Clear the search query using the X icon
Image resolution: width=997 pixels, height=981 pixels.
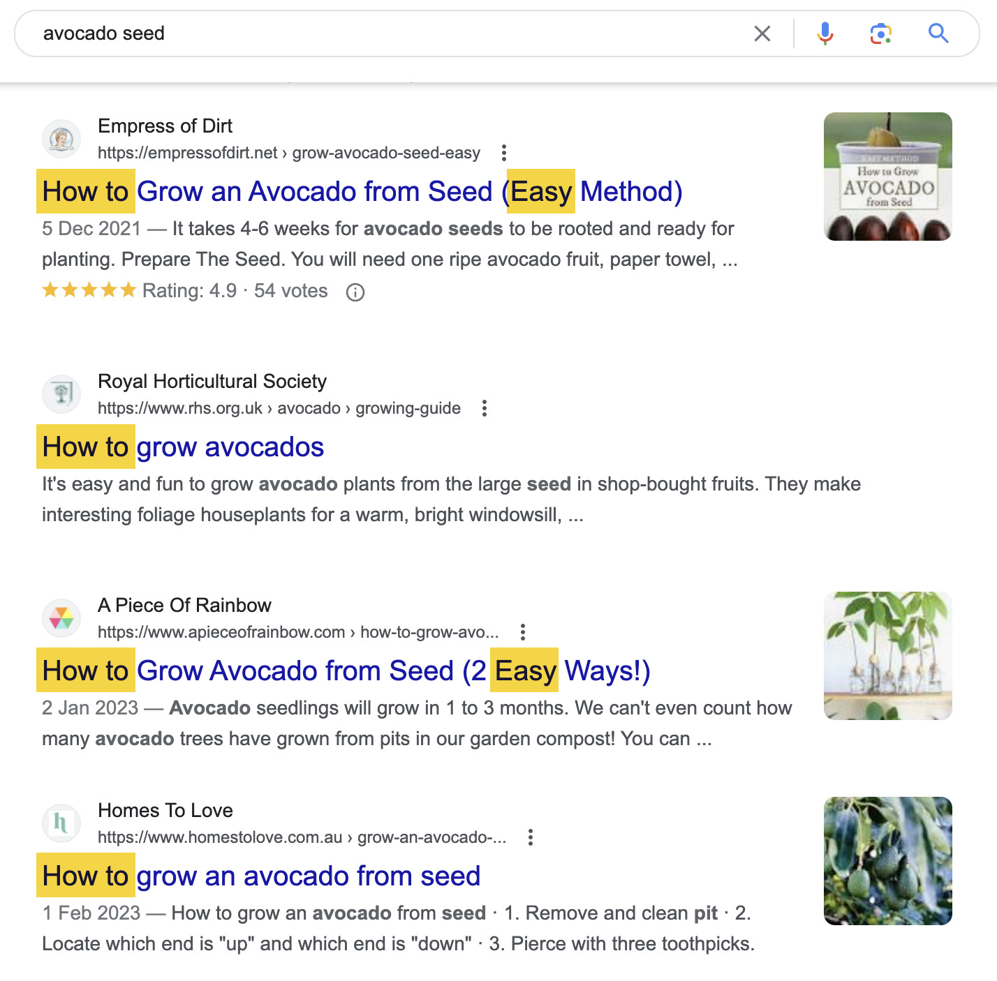[762, 33]
